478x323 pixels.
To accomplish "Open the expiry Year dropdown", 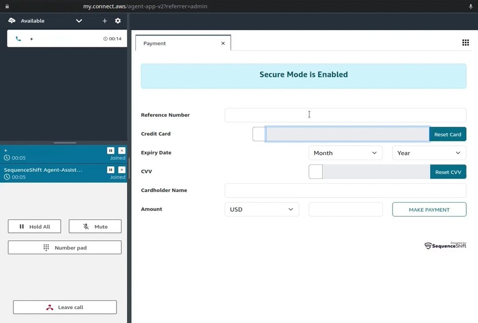I will (x=429, y=153).
